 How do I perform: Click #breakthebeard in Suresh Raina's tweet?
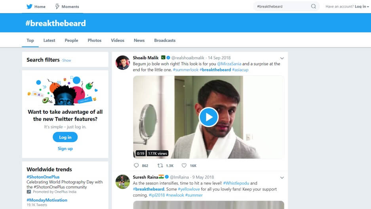[148, 189]
